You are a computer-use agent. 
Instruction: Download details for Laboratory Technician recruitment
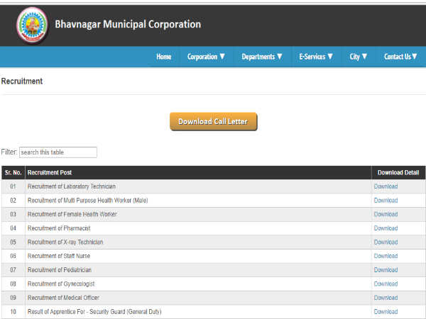coord(386,186)
